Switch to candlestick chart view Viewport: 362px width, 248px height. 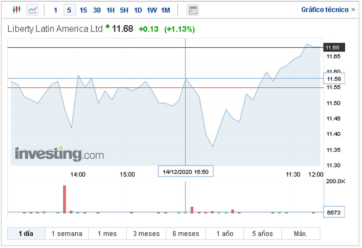click(x=17, y=10)
